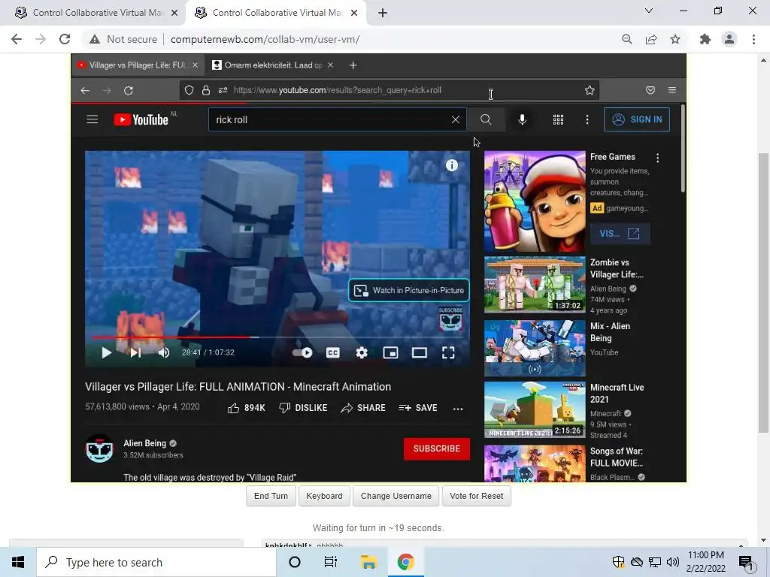770x577 pixels.
Task: Click SHARE under the video
Action: 363,408
